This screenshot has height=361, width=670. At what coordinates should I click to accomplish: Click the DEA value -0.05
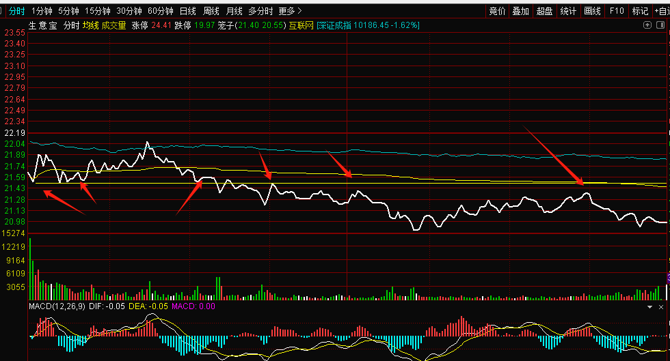(158, 306)
